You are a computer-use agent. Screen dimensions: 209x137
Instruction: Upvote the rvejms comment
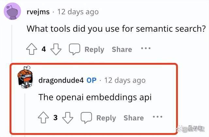coord(32,49)
